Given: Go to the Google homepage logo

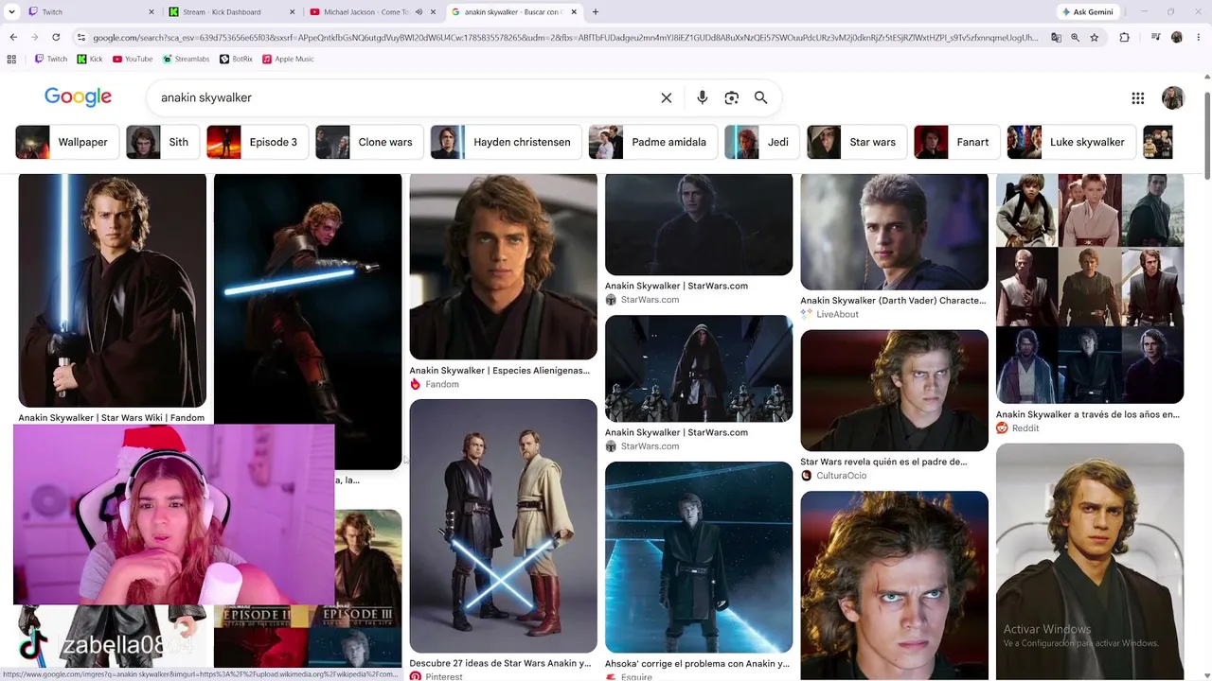Looking at the screenshot, I should pyautogui.click(x=78, y=97).
